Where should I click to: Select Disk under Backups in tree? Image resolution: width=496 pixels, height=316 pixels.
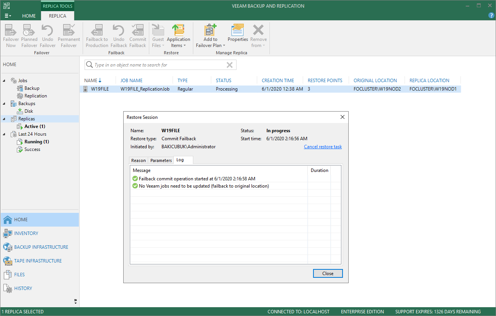pyautogui.click(x=29, y=111)
